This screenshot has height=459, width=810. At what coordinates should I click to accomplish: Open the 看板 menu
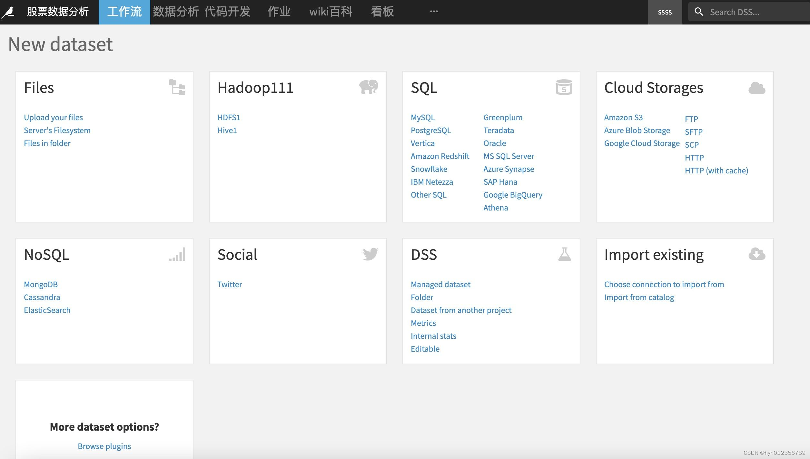(382, 12)
